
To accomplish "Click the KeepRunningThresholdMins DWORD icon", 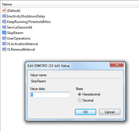I will (x=4, y=22).
